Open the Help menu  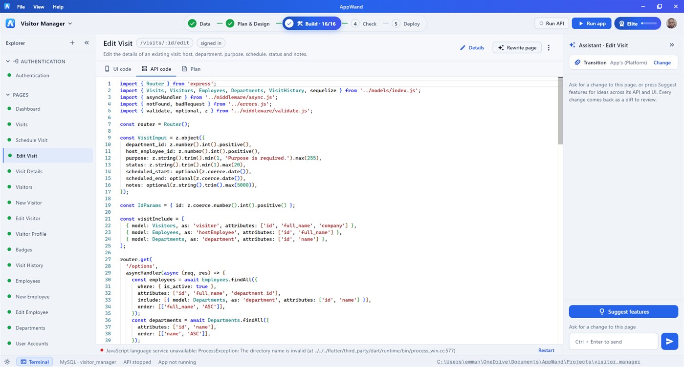[58, 7]
